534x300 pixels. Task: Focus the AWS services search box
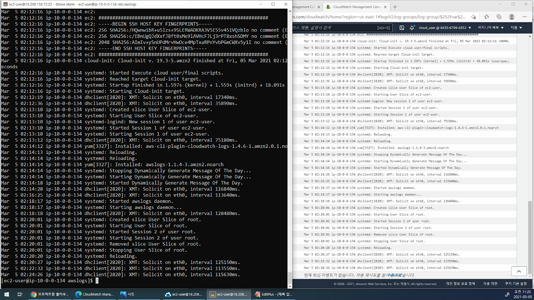(x=342, y=28)
